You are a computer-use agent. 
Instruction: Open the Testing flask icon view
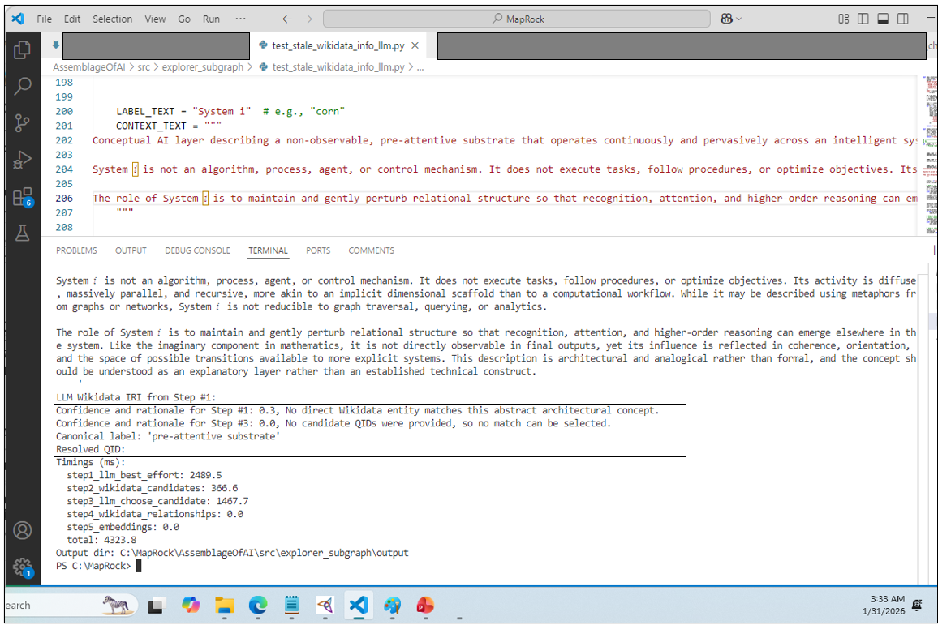click(23, 233)
